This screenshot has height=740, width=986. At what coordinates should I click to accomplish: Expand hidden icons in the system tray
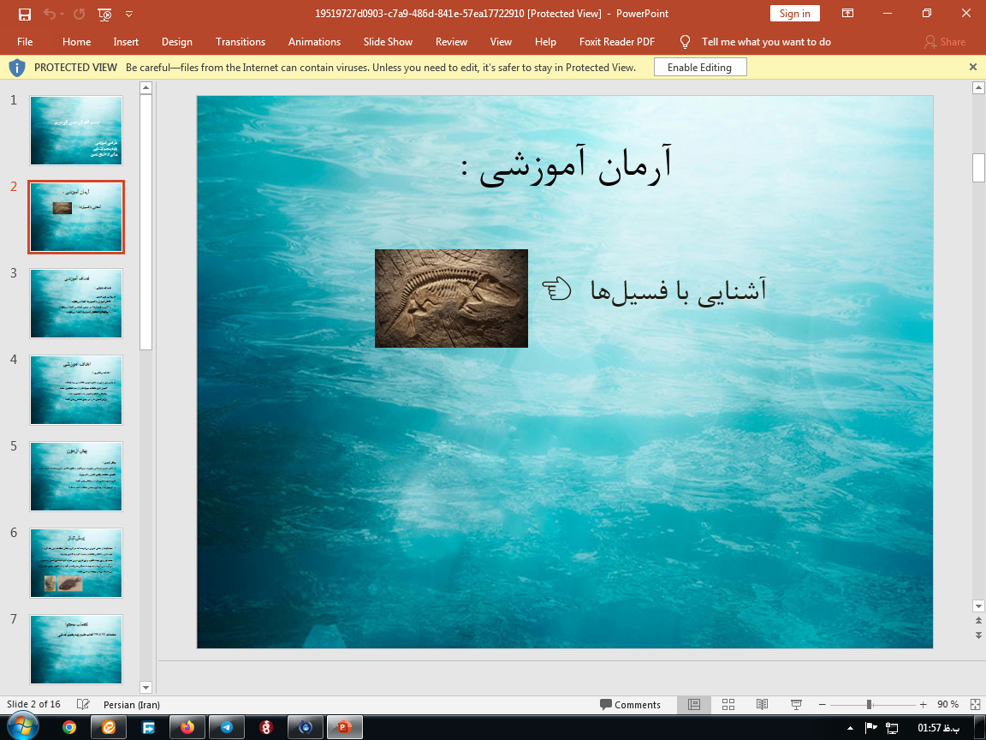(x=850, y=727)
